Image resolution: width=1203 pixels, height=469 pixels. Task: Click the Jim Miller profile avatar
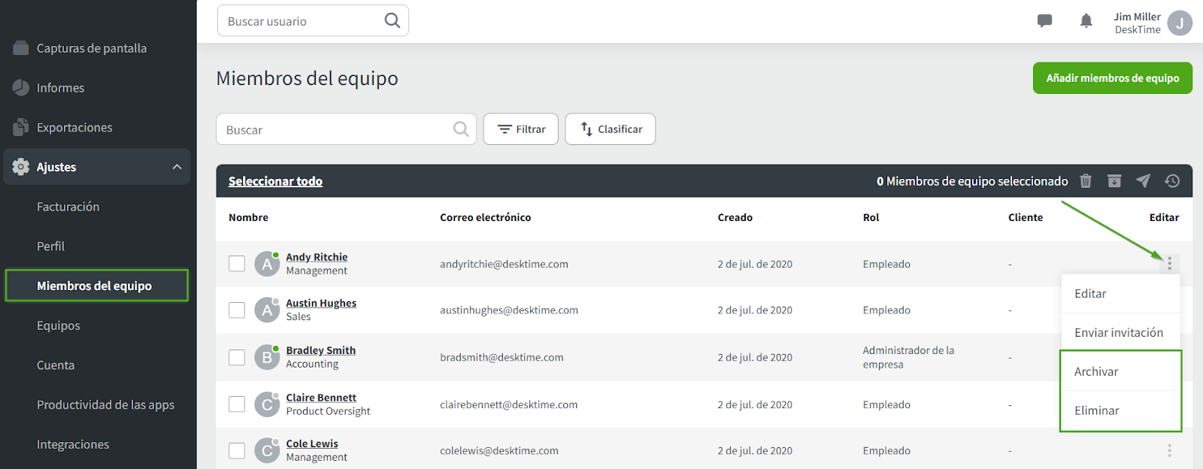1180,23
